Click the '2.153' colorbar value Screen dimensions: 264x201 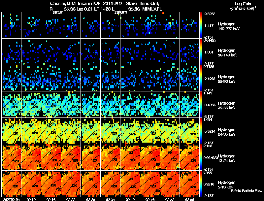(208, 146)
